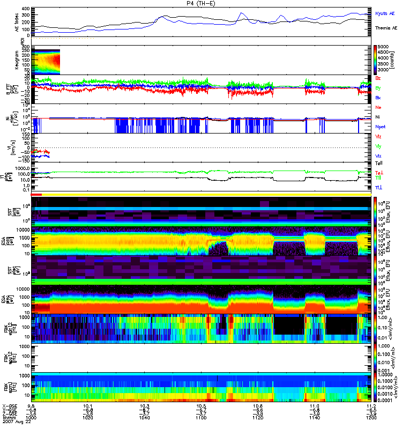Click the Keogram counts color bar
Viewport: 402px width, 429px height.
coord(375,60)
